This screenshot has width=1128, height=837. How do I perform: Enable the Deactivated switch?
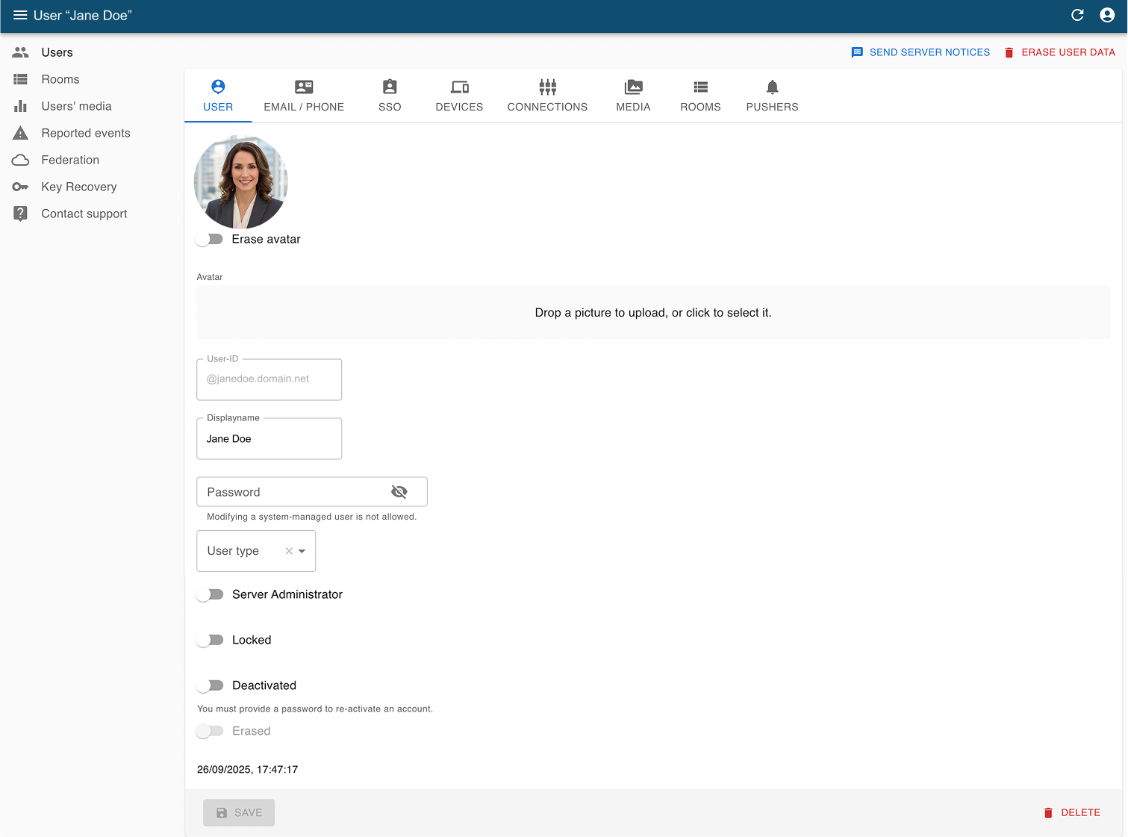pyautogui.click(x=210, y=685)
